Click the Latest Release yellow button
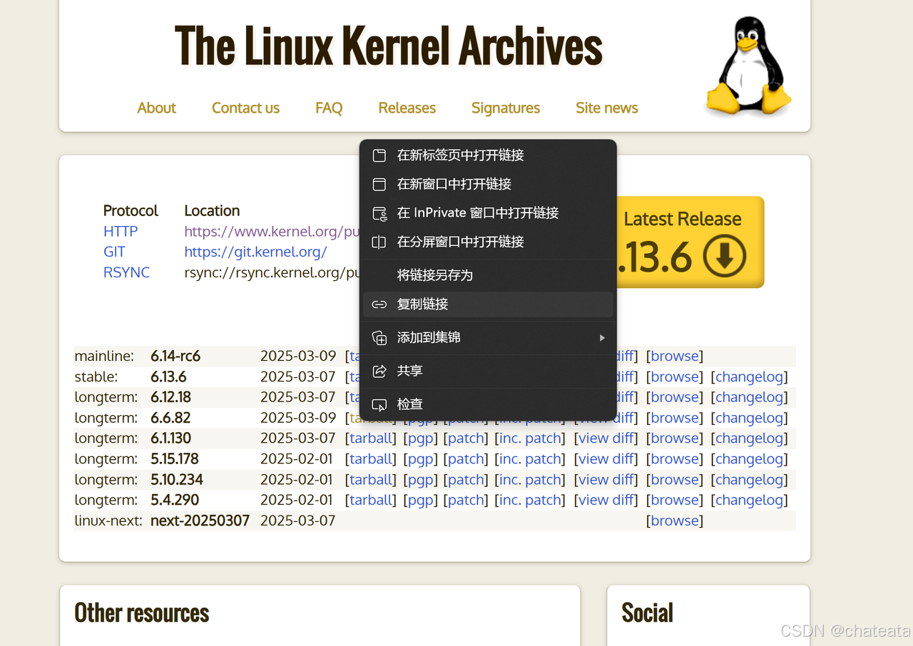 pyautogui.click(x=689, y=242)
